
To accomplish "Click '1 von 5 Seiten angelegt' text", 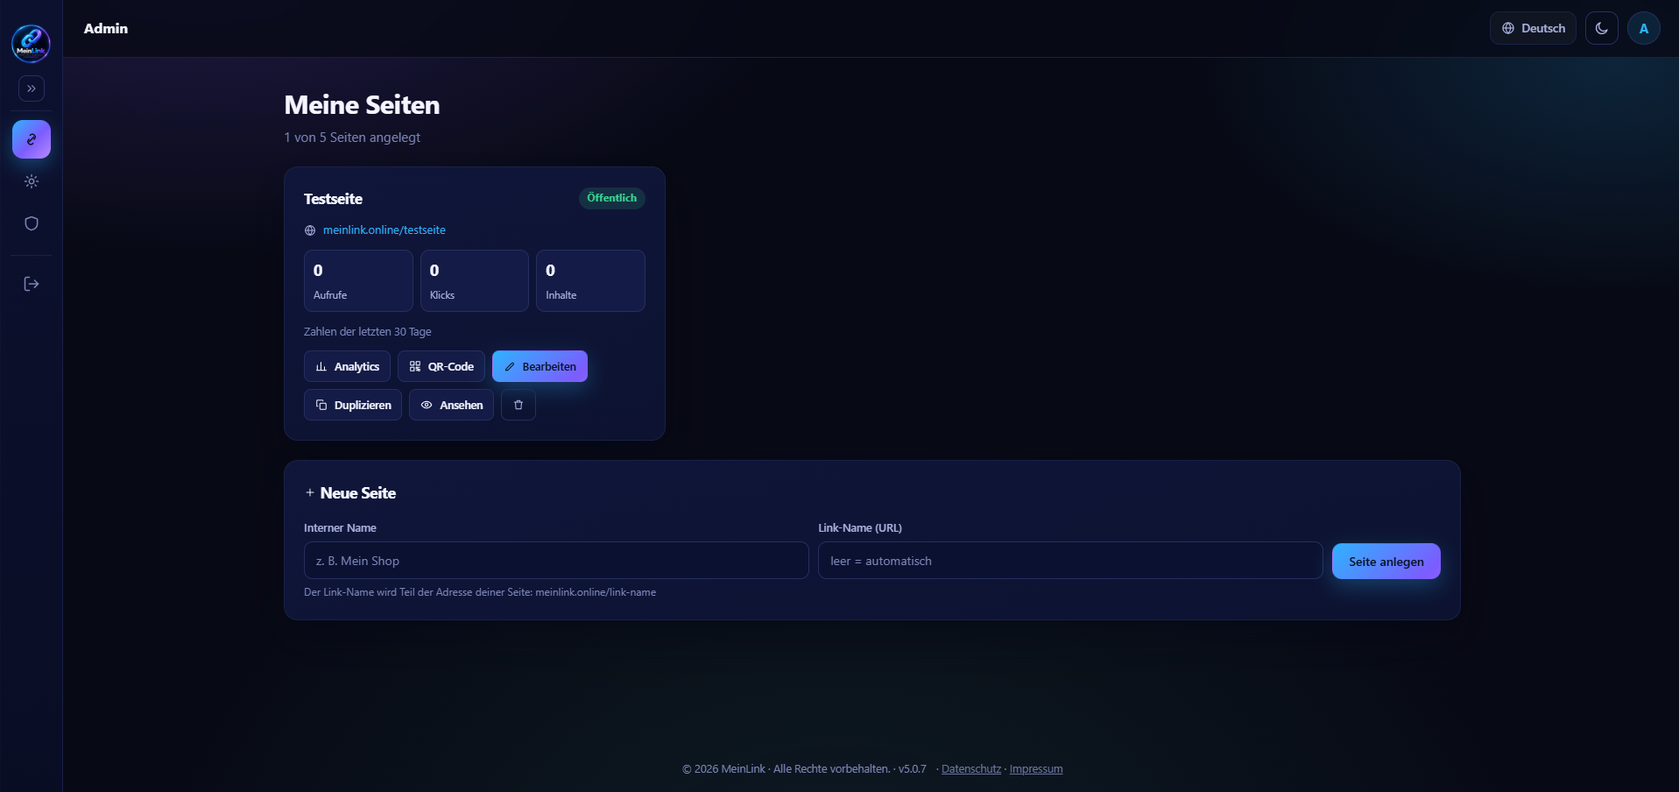I will 352,138.
